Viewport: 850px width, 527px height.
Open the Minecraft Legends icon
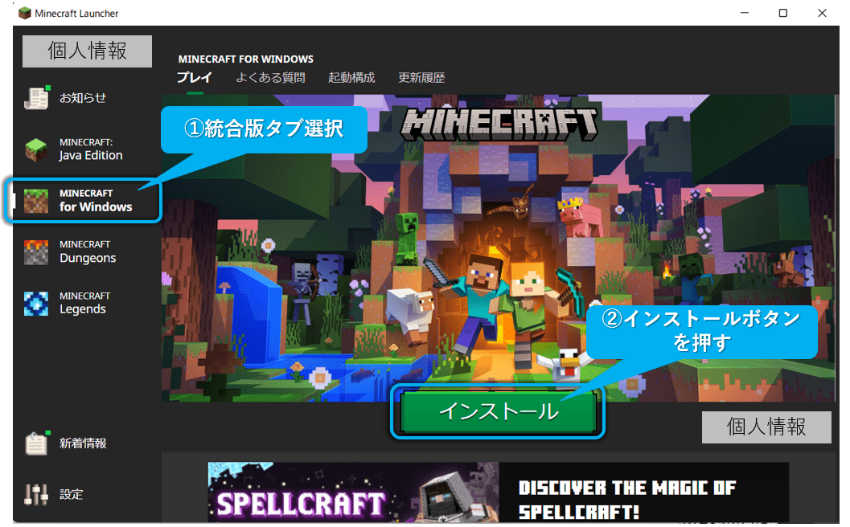tap(36, 304)
